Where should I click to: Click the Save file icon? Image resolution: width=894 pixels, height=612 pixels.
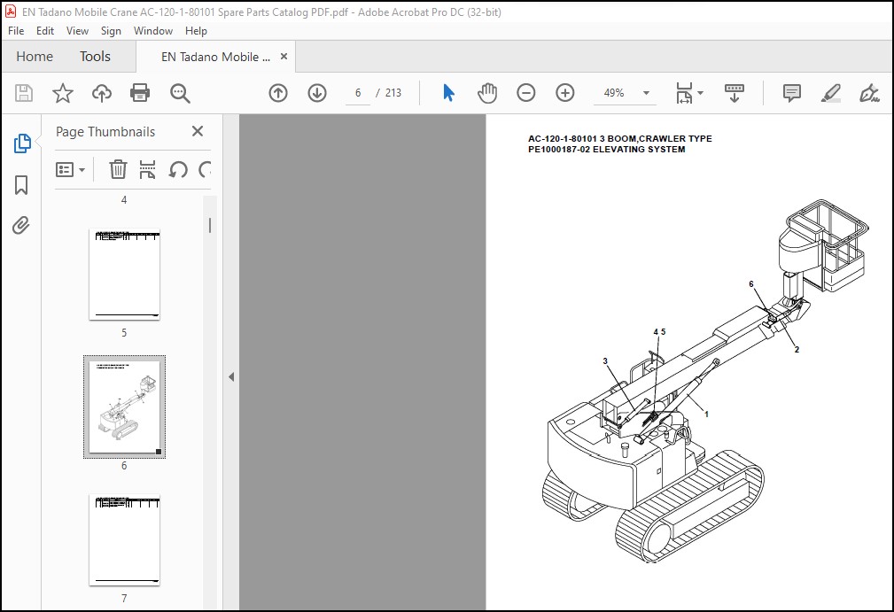point(23,93)
